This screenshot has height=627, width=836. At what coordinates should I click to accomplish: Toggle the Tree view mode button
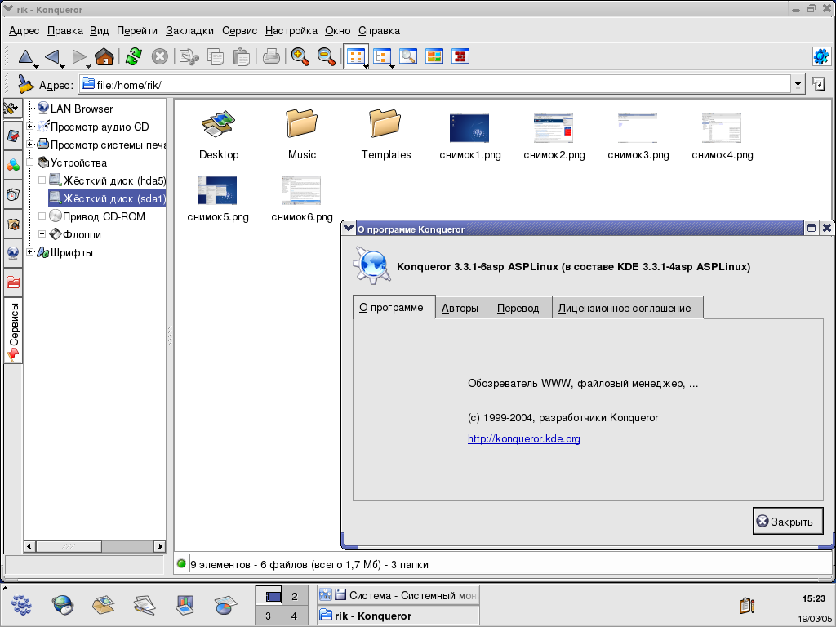382,56
